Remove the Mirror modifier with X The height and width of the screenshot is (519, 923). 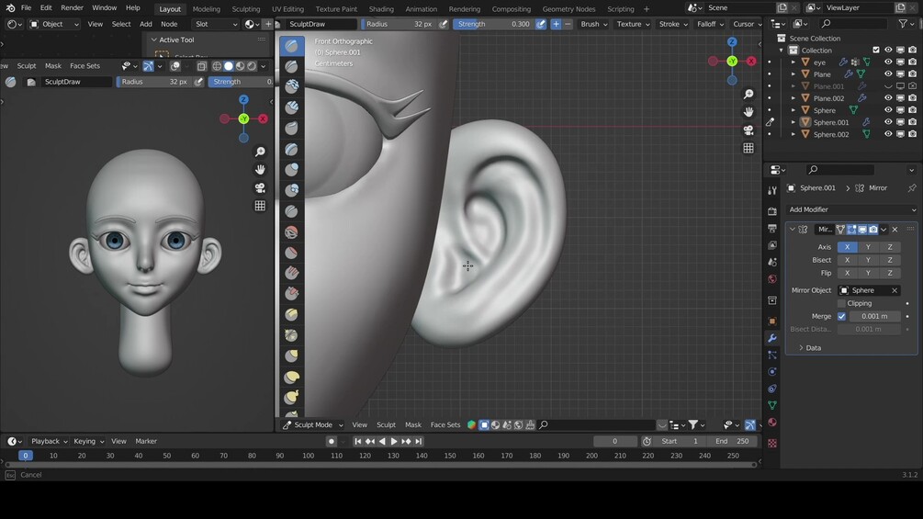point(895,230)
